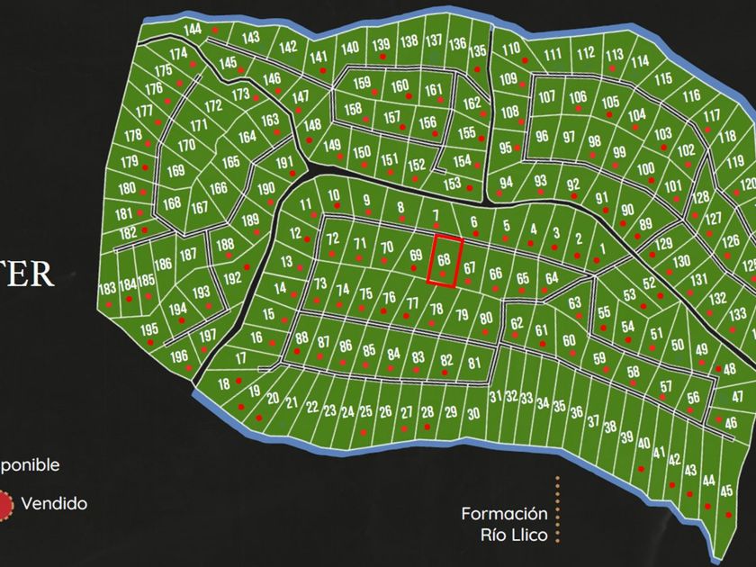The width and height of the screenshot is (756, 567).
Task: Choose lot 85
Action: click(x=369, y=350)
